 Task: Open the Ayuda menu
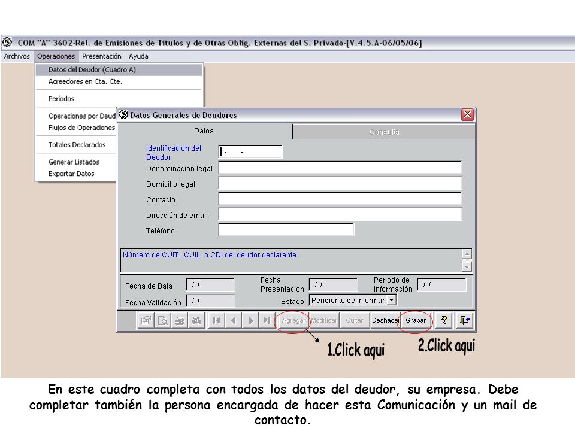point(138,56)
